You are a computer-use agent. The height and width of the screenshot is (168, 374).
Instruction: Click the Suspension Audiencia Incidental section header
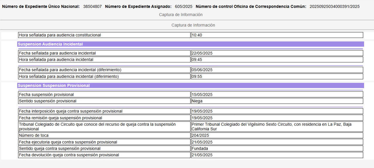point(191,44)
